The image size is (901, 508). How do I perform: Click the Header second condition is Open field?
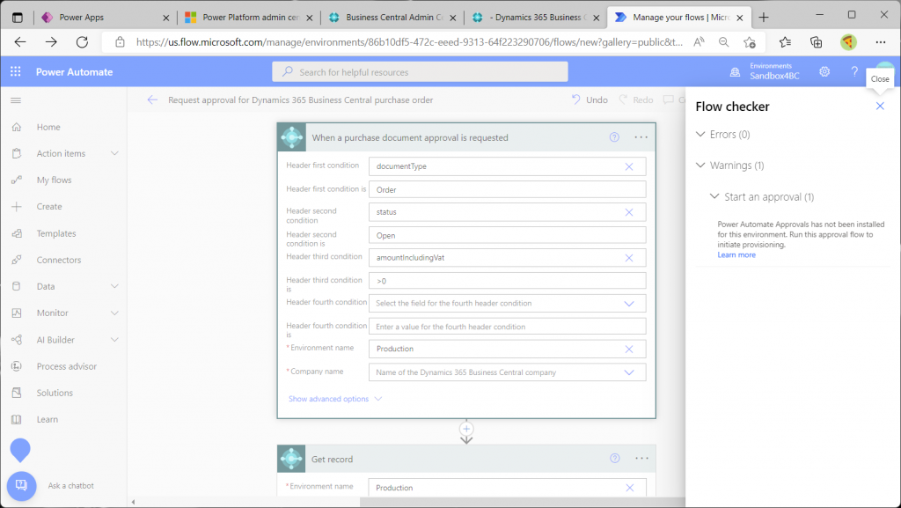(508, 236)
